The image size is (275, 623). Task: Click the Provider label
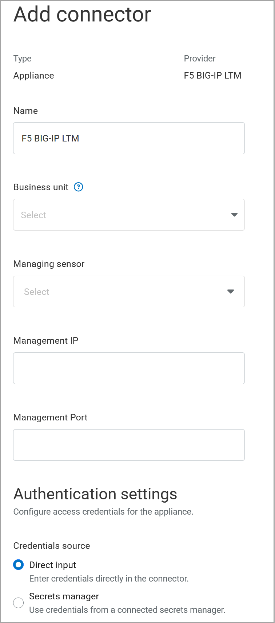(x=200, y=59)
